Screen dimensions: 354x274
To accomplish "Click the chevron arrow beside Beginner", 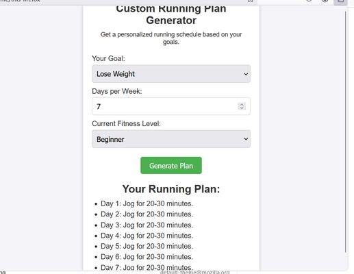I will pyautogui.click(x=246, y=139).
